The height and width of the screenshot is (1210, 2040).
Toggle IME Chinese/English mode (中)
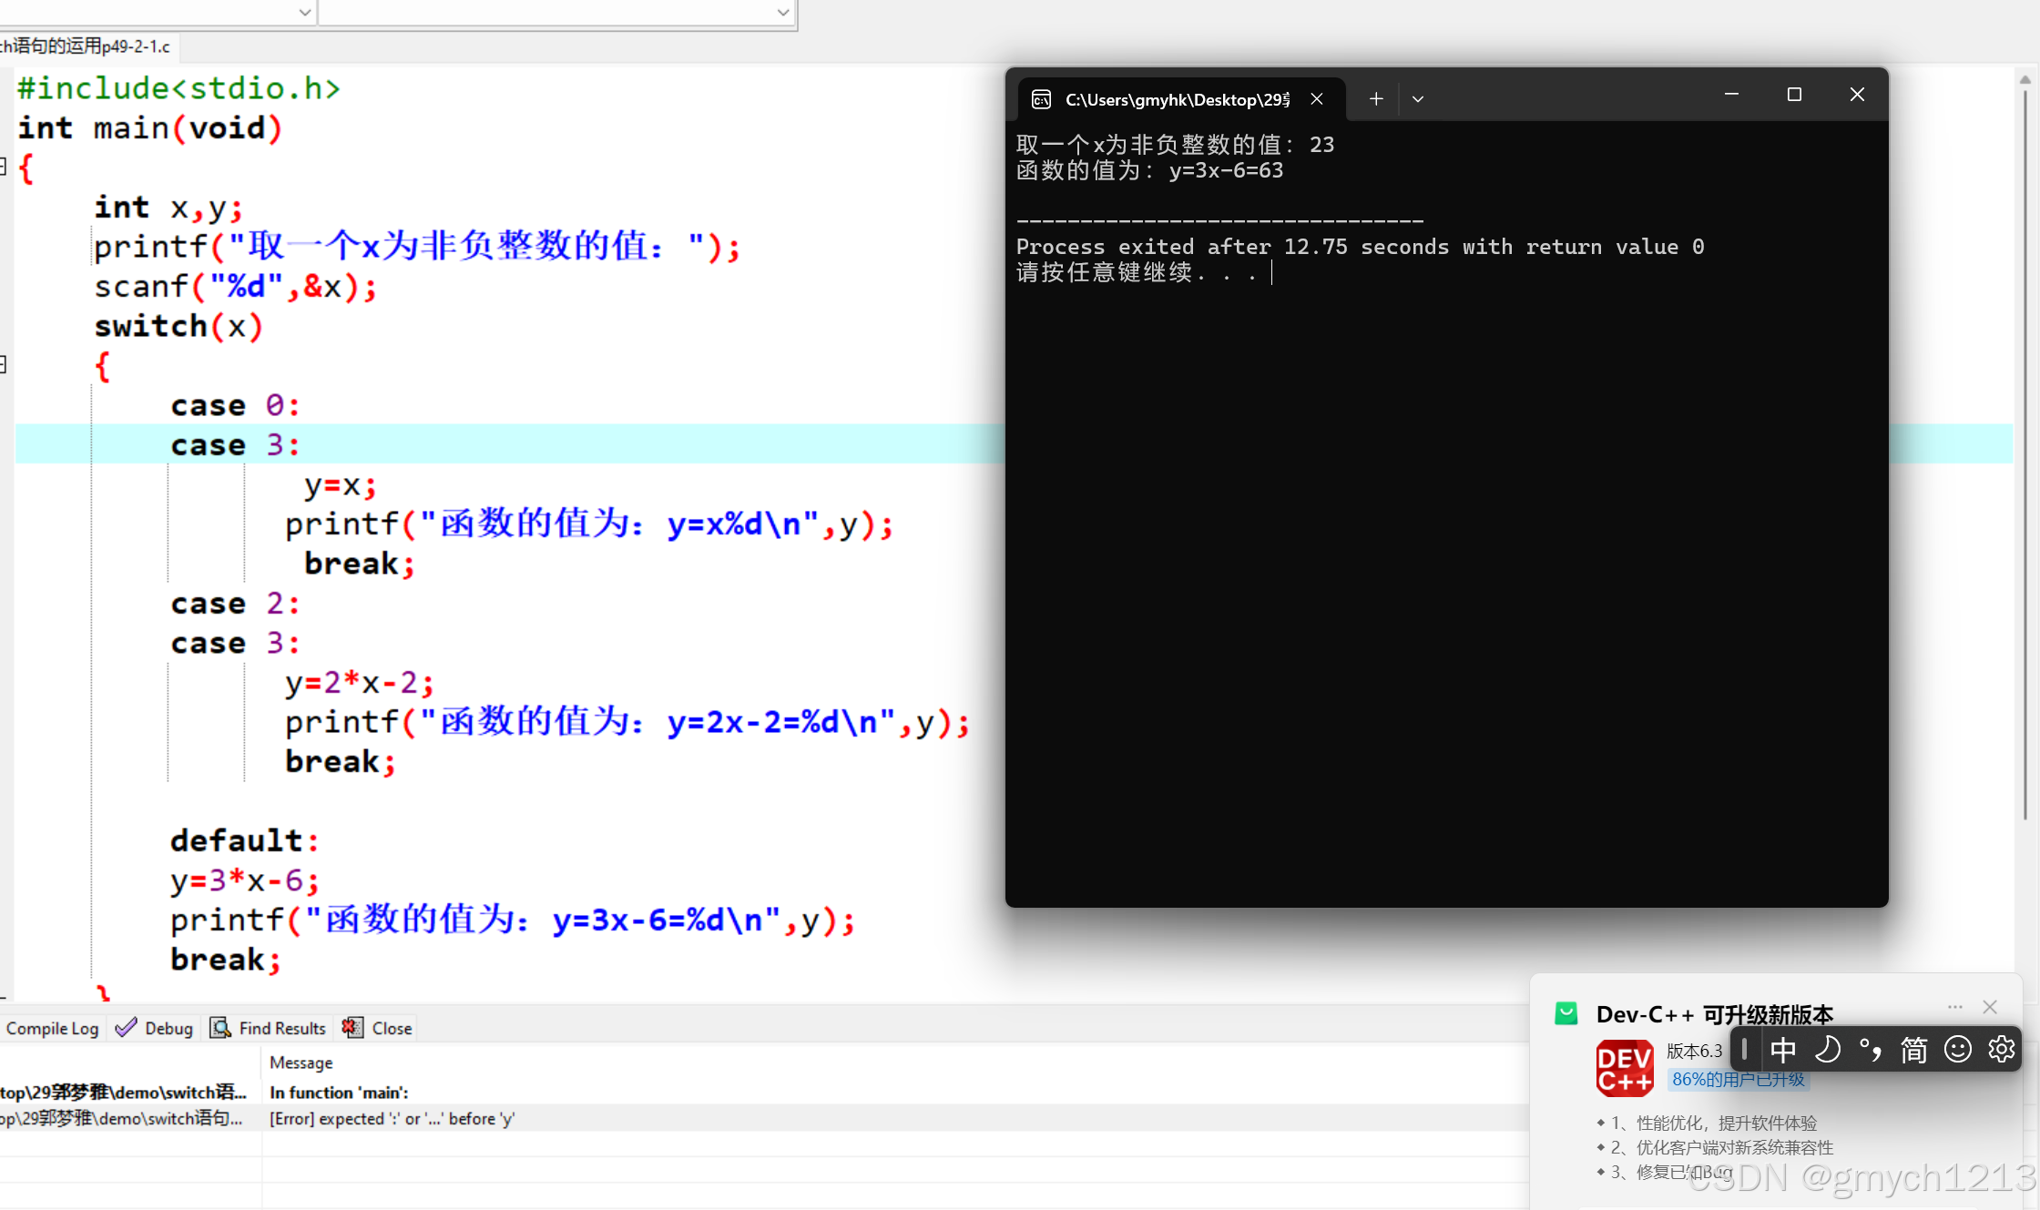(x=1782, y=1050)
